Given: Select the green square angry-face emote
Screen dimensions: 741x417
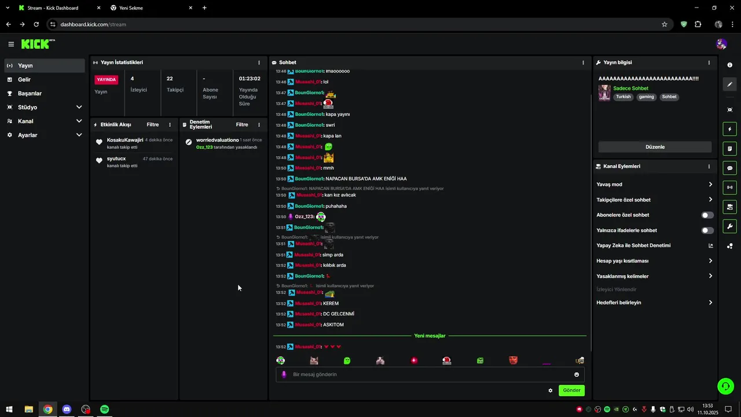Looking at the screenshot, I should coord(480,361).
